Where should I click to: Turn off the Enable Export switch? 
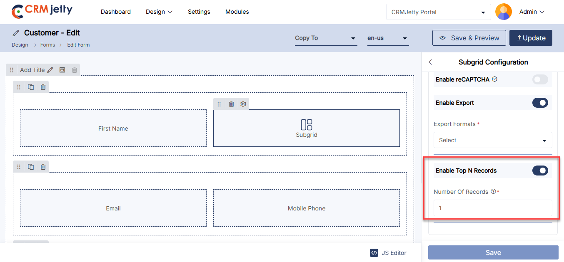pos(540,103)
